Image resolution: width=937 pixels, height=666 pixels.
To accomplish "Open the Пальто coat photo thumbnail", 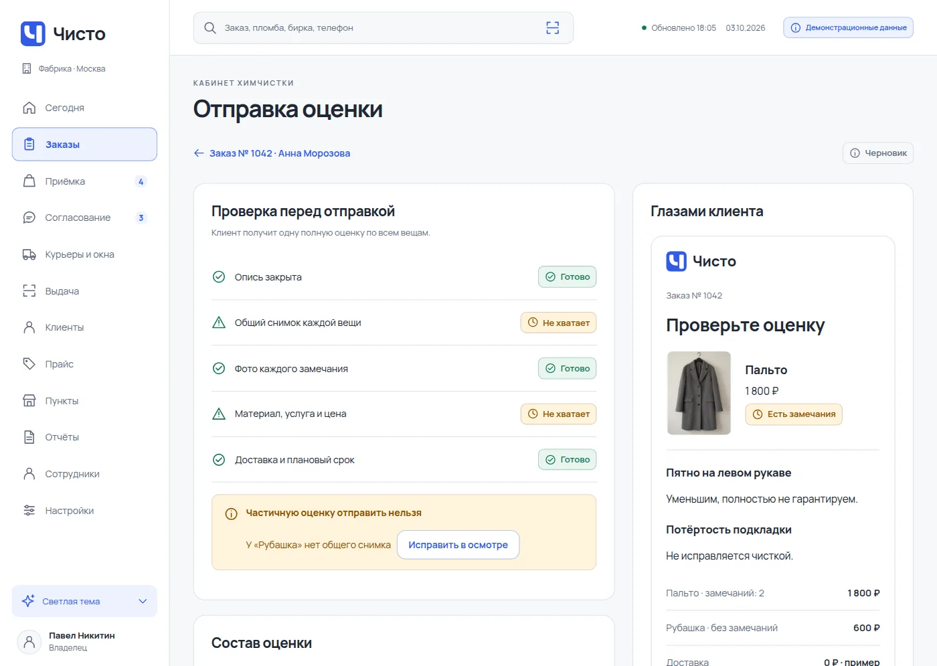I will [699, 393].
